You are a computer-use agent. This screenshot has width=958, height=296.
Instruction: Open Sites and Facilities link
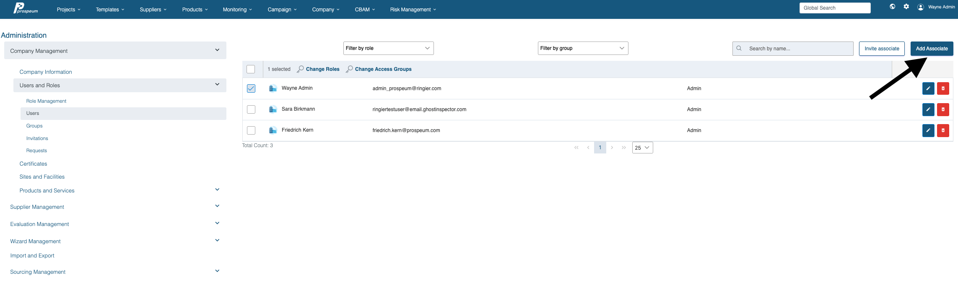click(x=42, y=177)
